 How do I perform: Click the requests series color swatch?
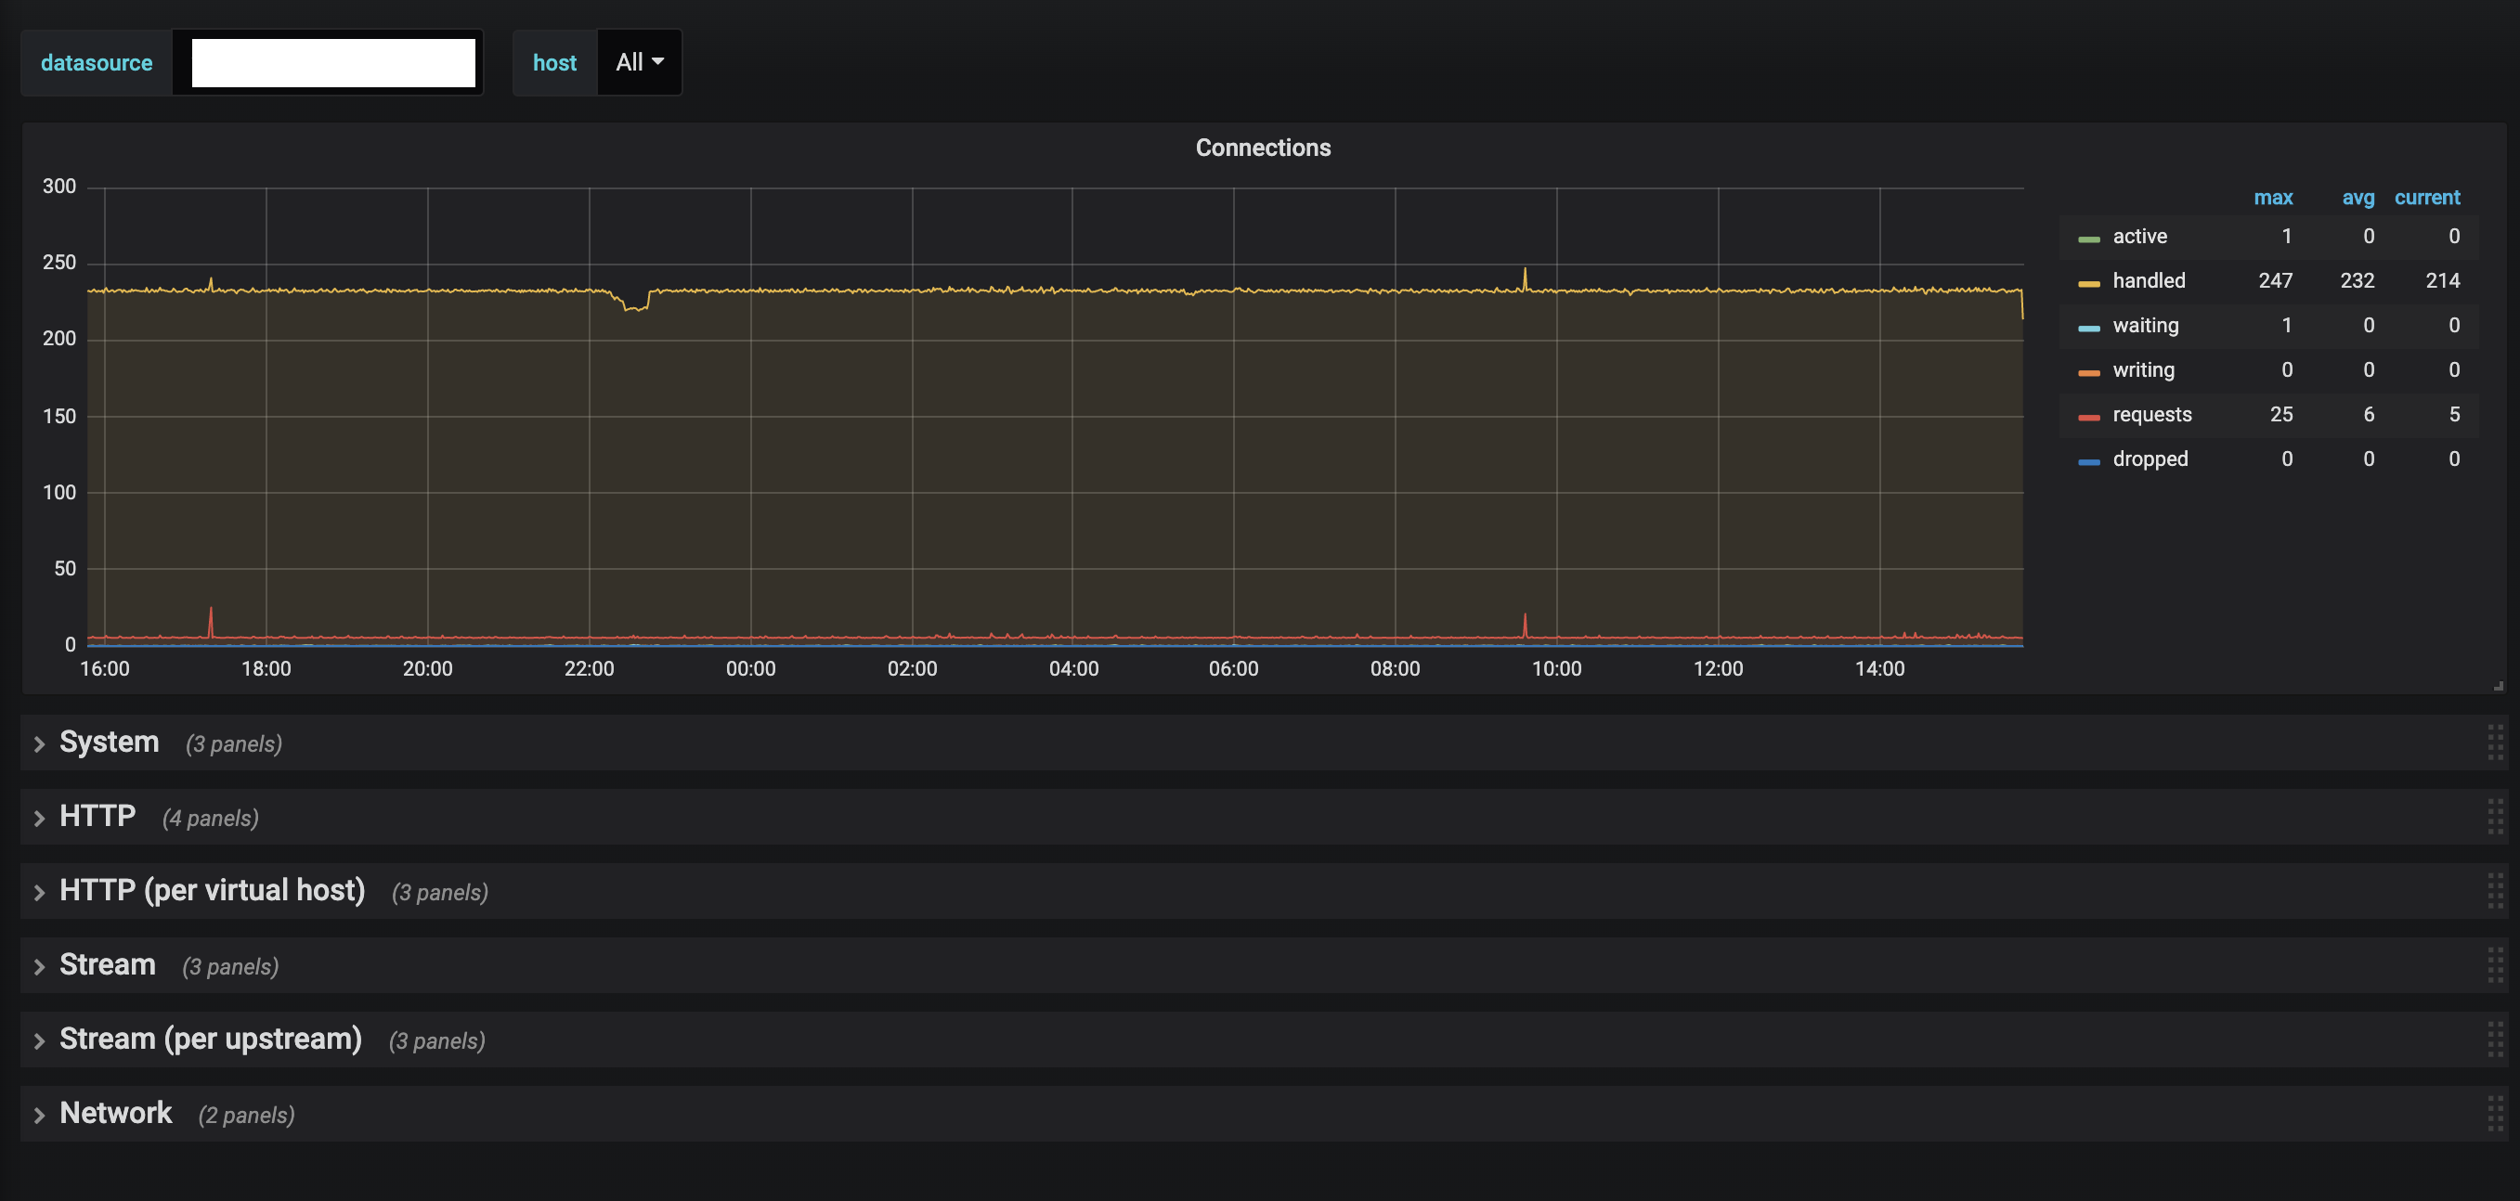click(2088, 417)
